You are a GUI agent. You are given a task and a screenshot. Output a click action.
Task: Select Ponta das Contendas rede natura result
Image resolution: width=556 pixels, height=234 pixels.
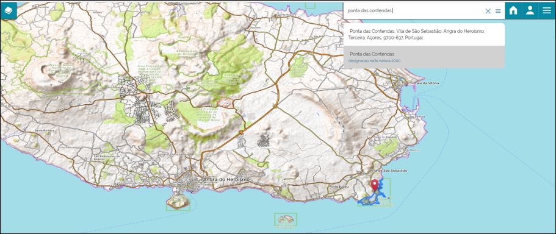424,57
